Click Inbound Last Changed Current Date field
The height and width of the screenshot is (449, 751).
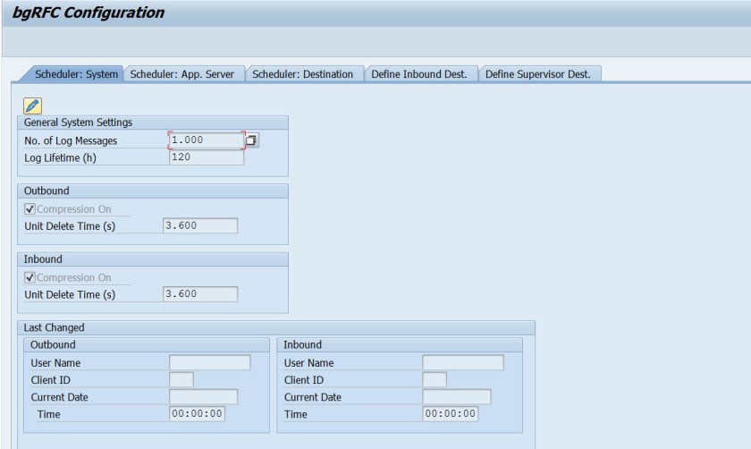[457, 397]
